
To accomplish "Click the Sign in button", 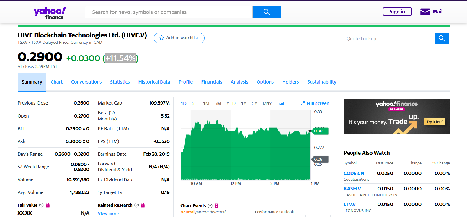I will coord(397,12).
